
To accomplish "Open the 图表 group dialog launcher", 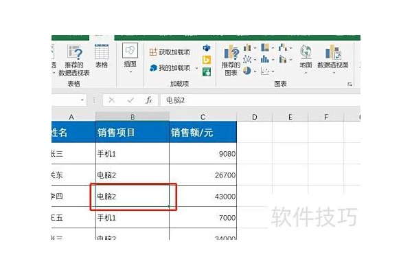I will pyautogui.click(x=350, y=84).
